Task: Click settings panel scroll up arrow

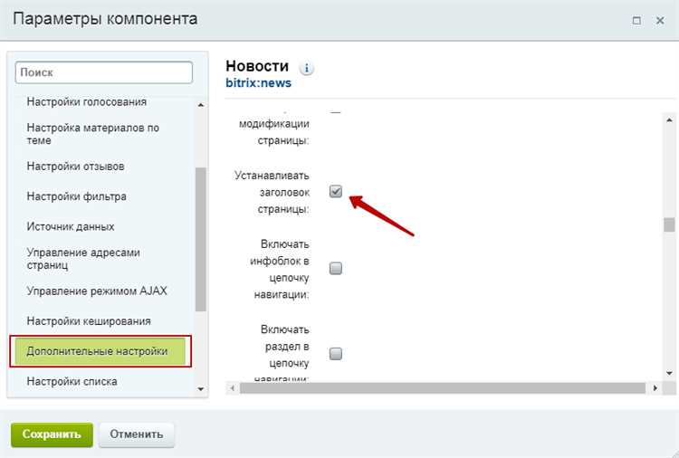Action: pos(669,119)
